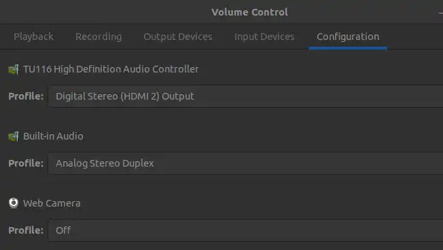
Task: Click the TU116 High Definition Audio Controller name
Action: click(x=111, y=69)
